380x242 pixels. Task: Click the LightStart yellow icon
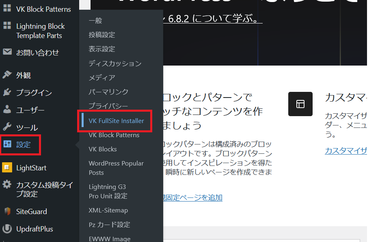click(x=7, y=168)
